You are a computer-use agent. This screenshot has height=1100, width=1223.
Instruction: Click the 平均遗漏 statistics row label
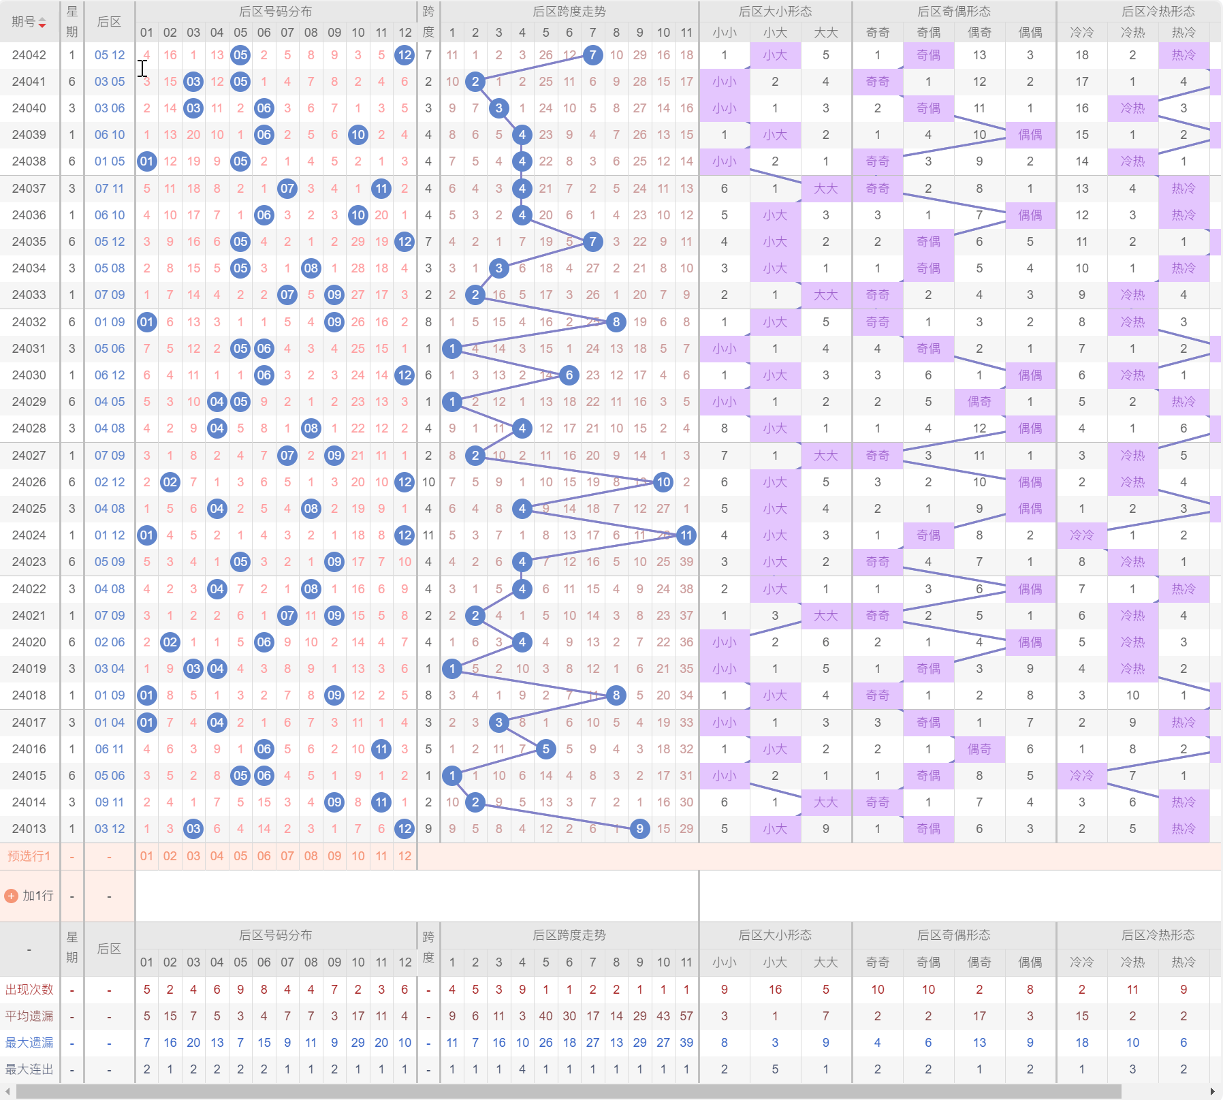tap(29, 1016)
